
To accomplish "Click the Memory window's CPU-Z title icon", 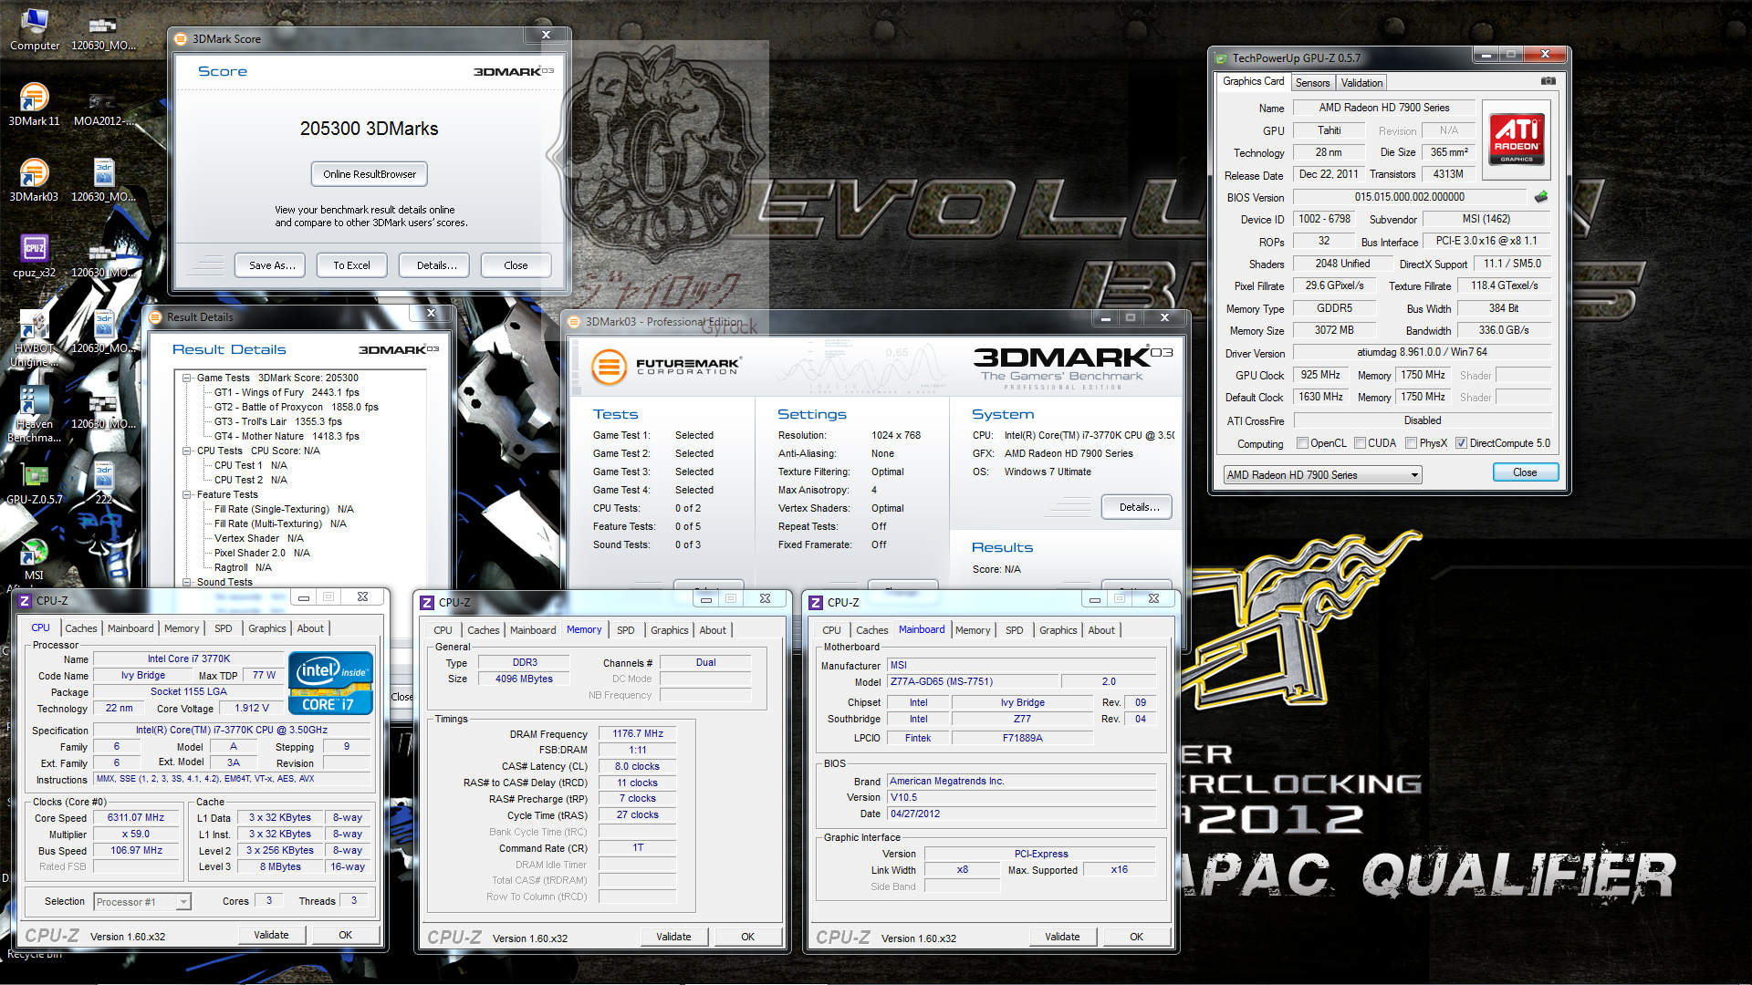I will 426,603.
